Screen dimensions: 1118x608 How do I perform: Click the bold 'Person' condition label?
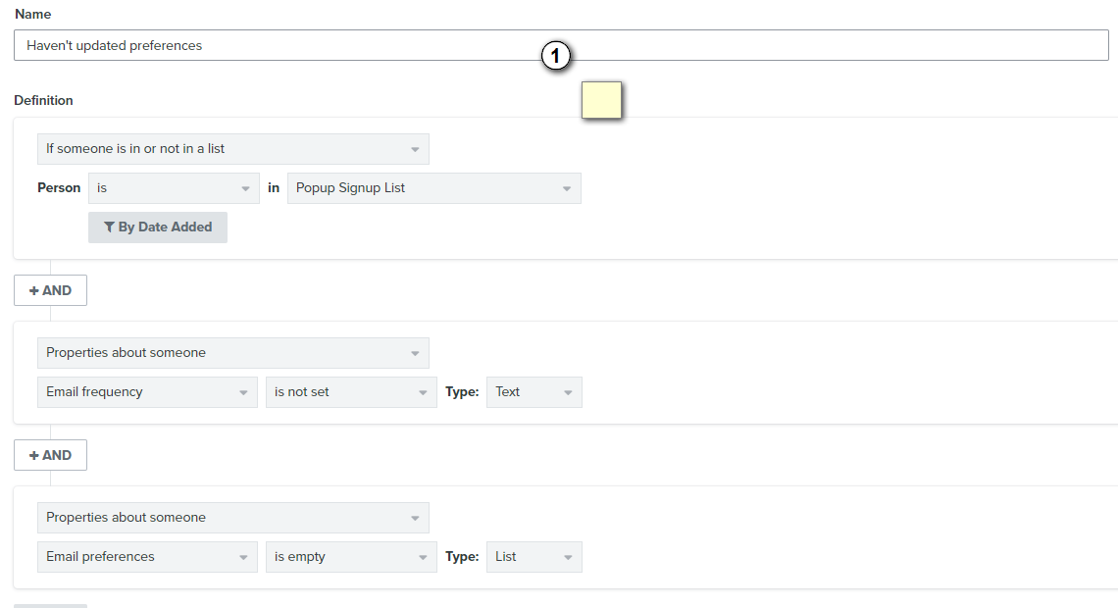pyautogui.click(x=59, y=188)
